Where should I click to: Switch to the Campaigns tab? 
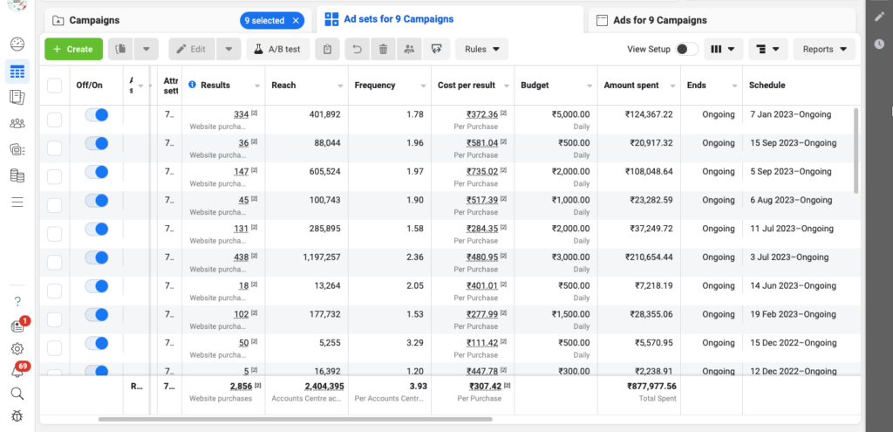click(x=94, y=20)
